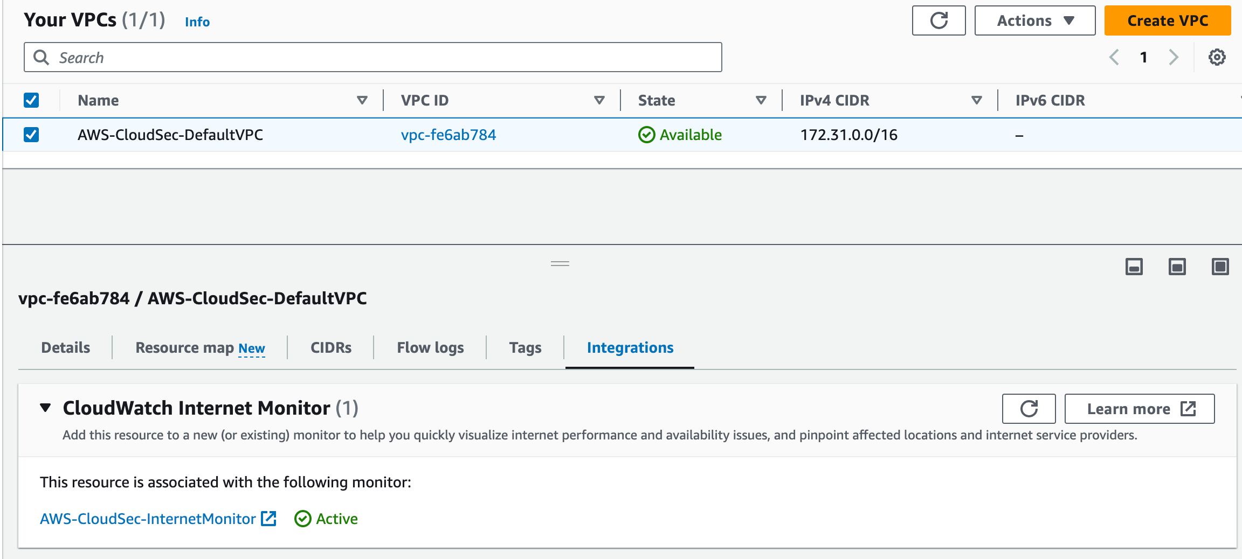
Task: Click the Active status check icon
Action: click(x=303, y=519)
